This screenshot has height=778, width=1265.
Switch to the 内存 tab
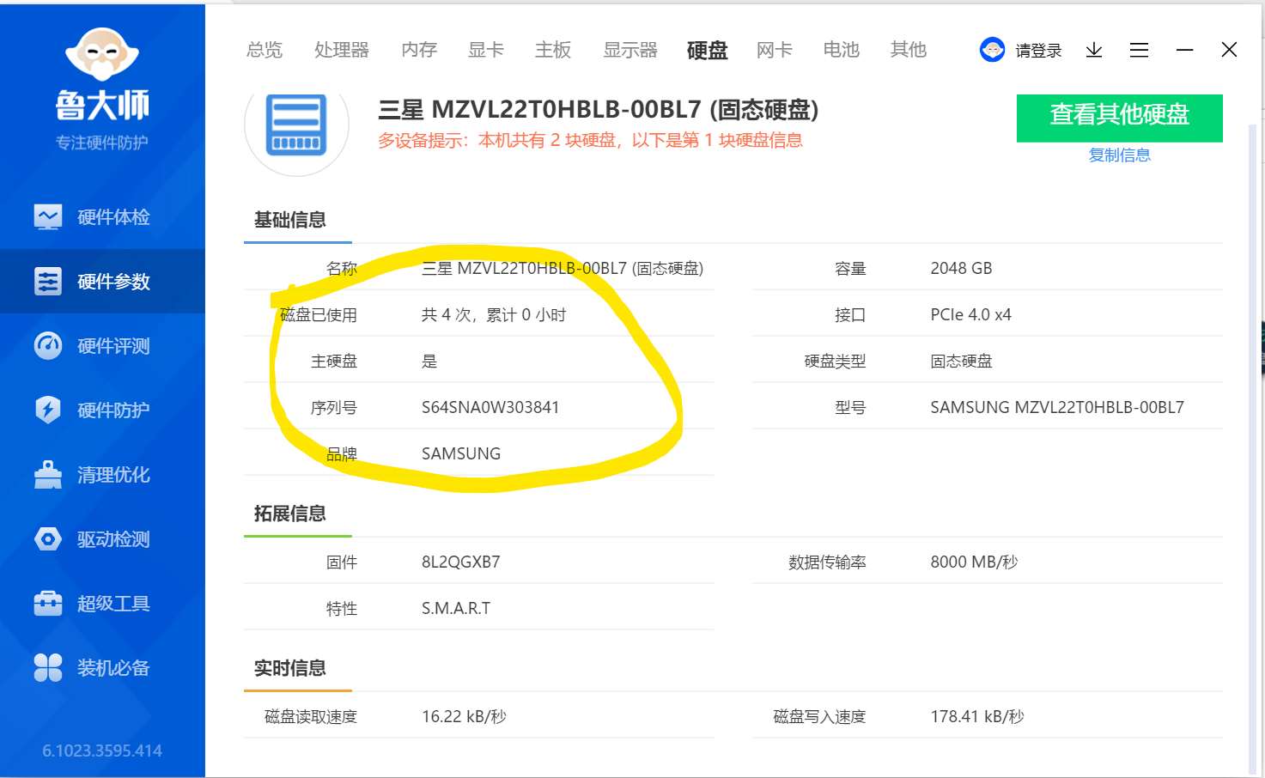click(x=419, y=50)
